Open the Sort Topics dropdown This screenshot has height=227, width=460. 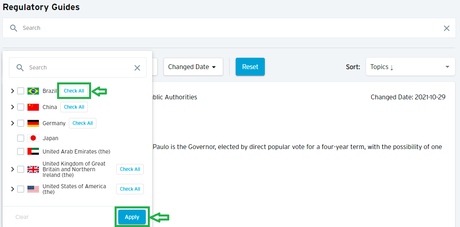tap(410, 67)
